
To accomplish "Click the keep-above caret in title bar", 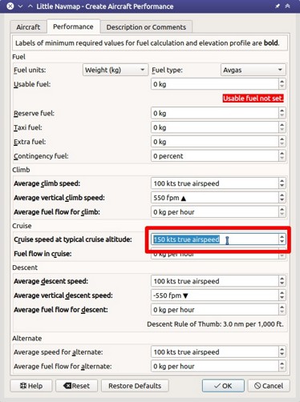I will pyautogui.click(x=30, y=6).
